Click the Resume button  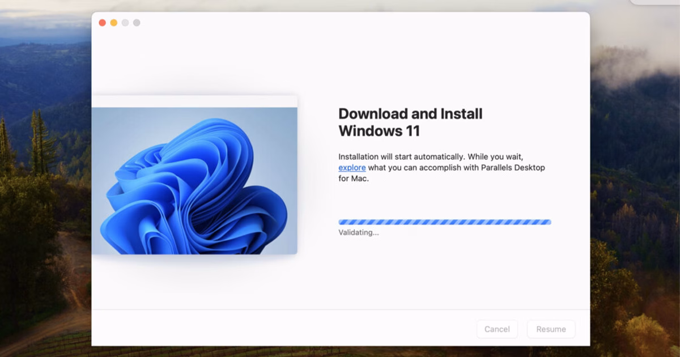pos(551,329)
